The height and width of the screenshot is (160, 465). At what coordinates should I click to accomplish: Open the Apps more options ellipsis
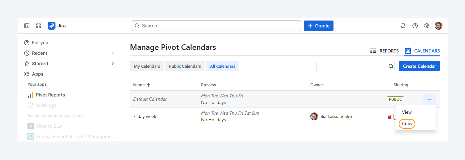113,74
